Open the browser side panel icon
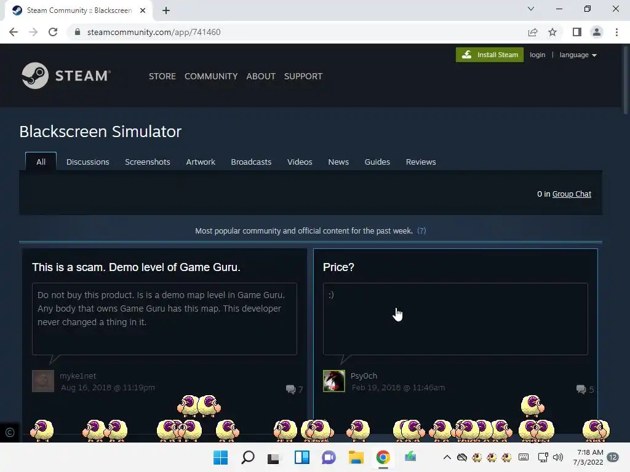 [x=576, y=32]
